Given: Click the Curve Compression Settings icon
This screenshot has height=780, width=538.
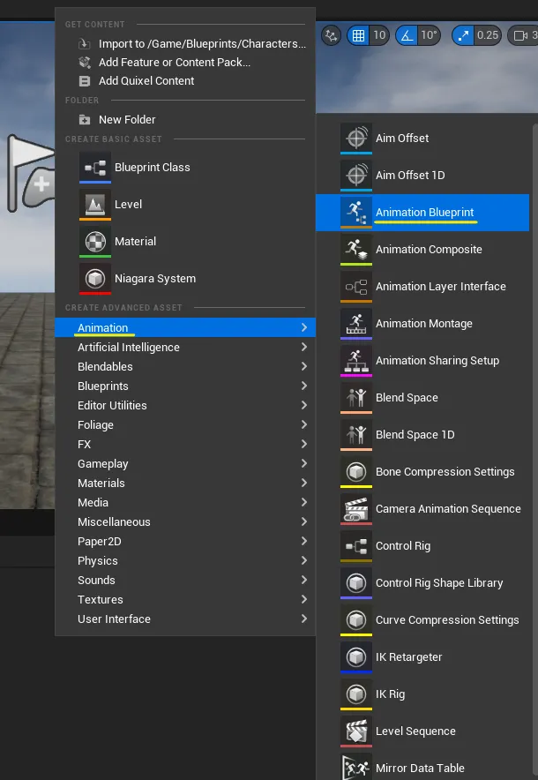Looking at the screenshot, I should 356,619.
